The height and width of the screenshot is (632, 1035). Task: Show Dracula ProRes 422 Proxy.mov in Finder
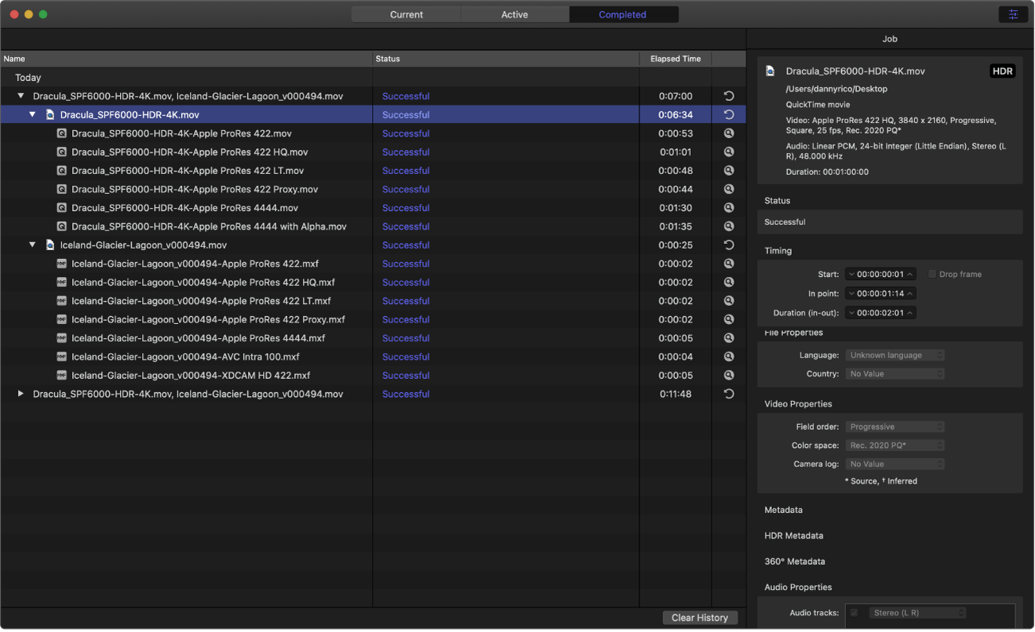(728, 190)
